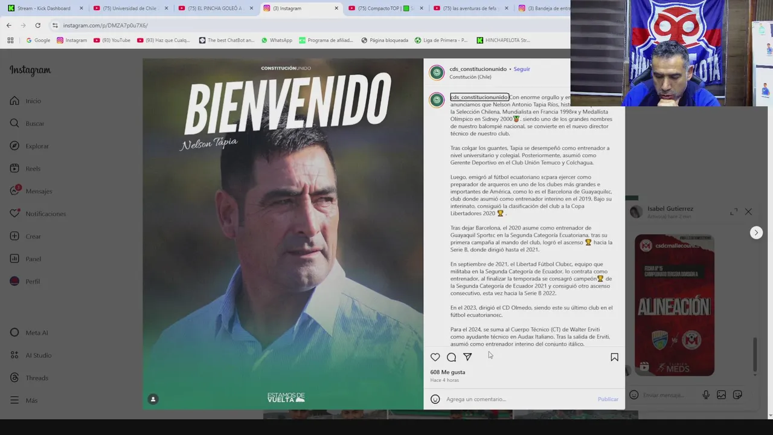Screen dimensions: 773x435
Task: View site info icon in address bar
Action: point(55,25)
